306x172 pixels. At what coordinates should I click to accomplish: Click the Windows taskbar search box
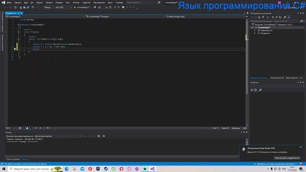tap(35, 169)
